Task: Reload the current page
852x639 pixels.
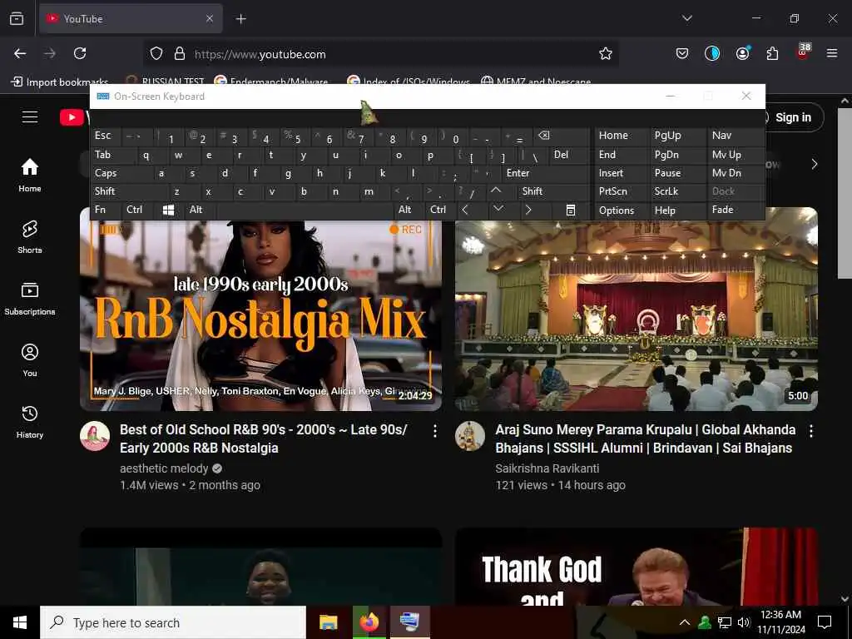Action: [x=80, y=53]
